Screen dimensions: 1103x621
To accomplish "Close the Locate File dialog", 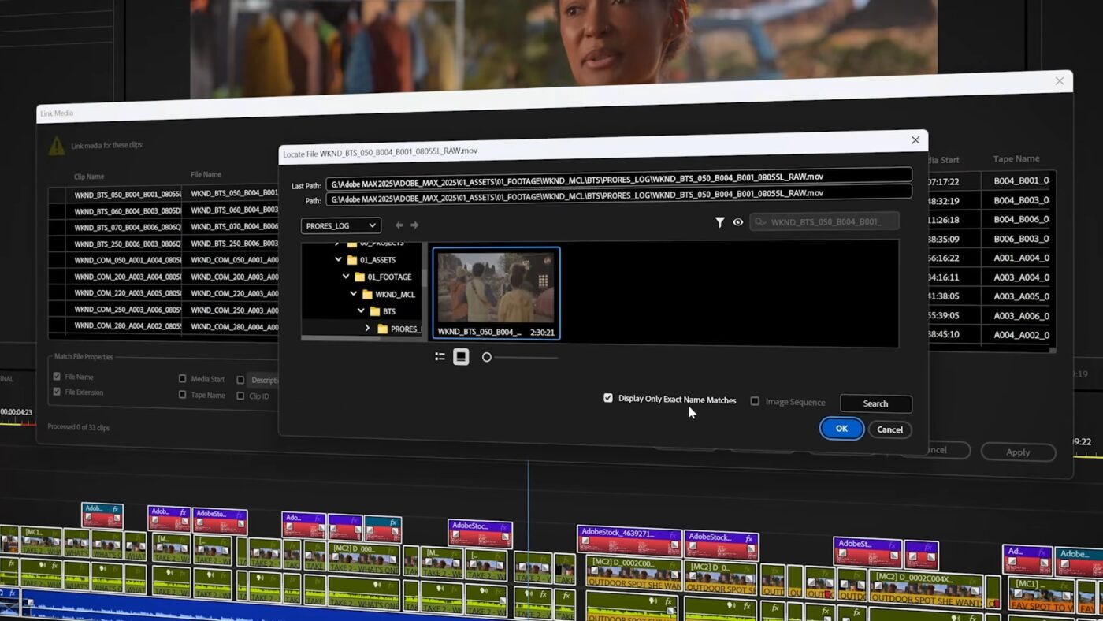I will point(915,140).
